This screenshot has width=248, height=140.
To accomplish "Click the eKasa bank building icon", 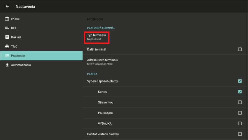I will click(7, 19).
